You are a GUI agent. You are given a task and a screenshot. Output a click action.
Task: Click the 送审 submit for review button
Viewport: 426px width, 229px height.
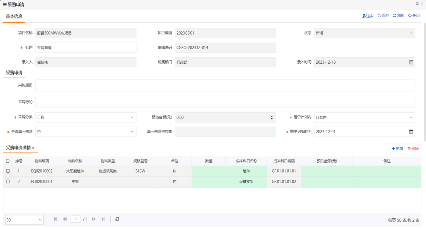coord(368,16)
